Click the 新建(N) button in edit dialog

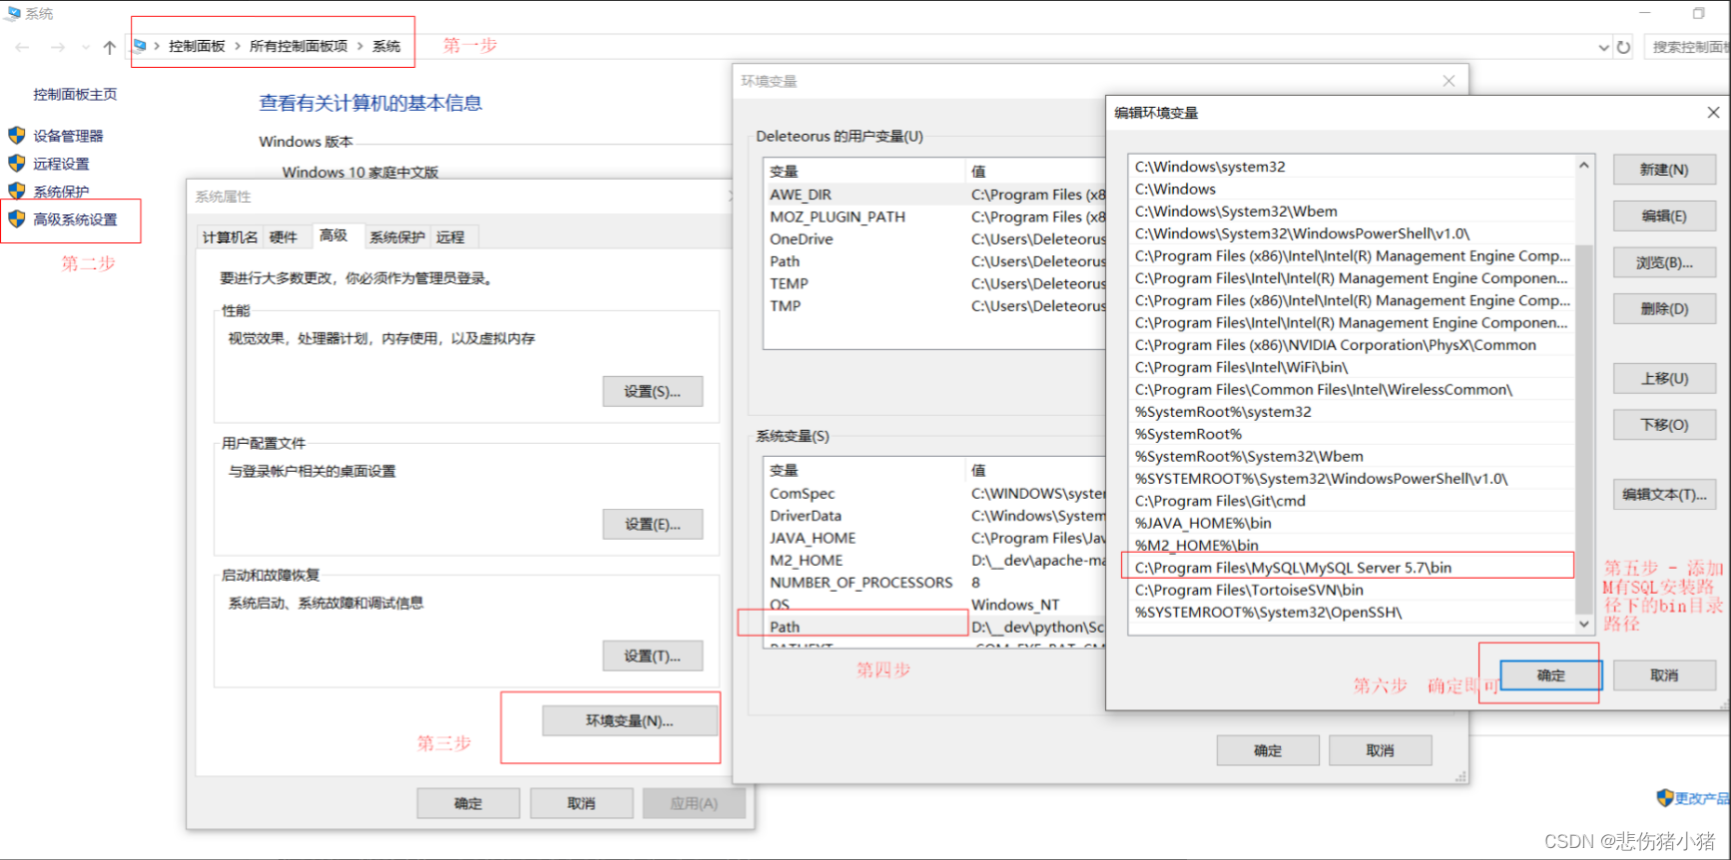pos(1664,170)
